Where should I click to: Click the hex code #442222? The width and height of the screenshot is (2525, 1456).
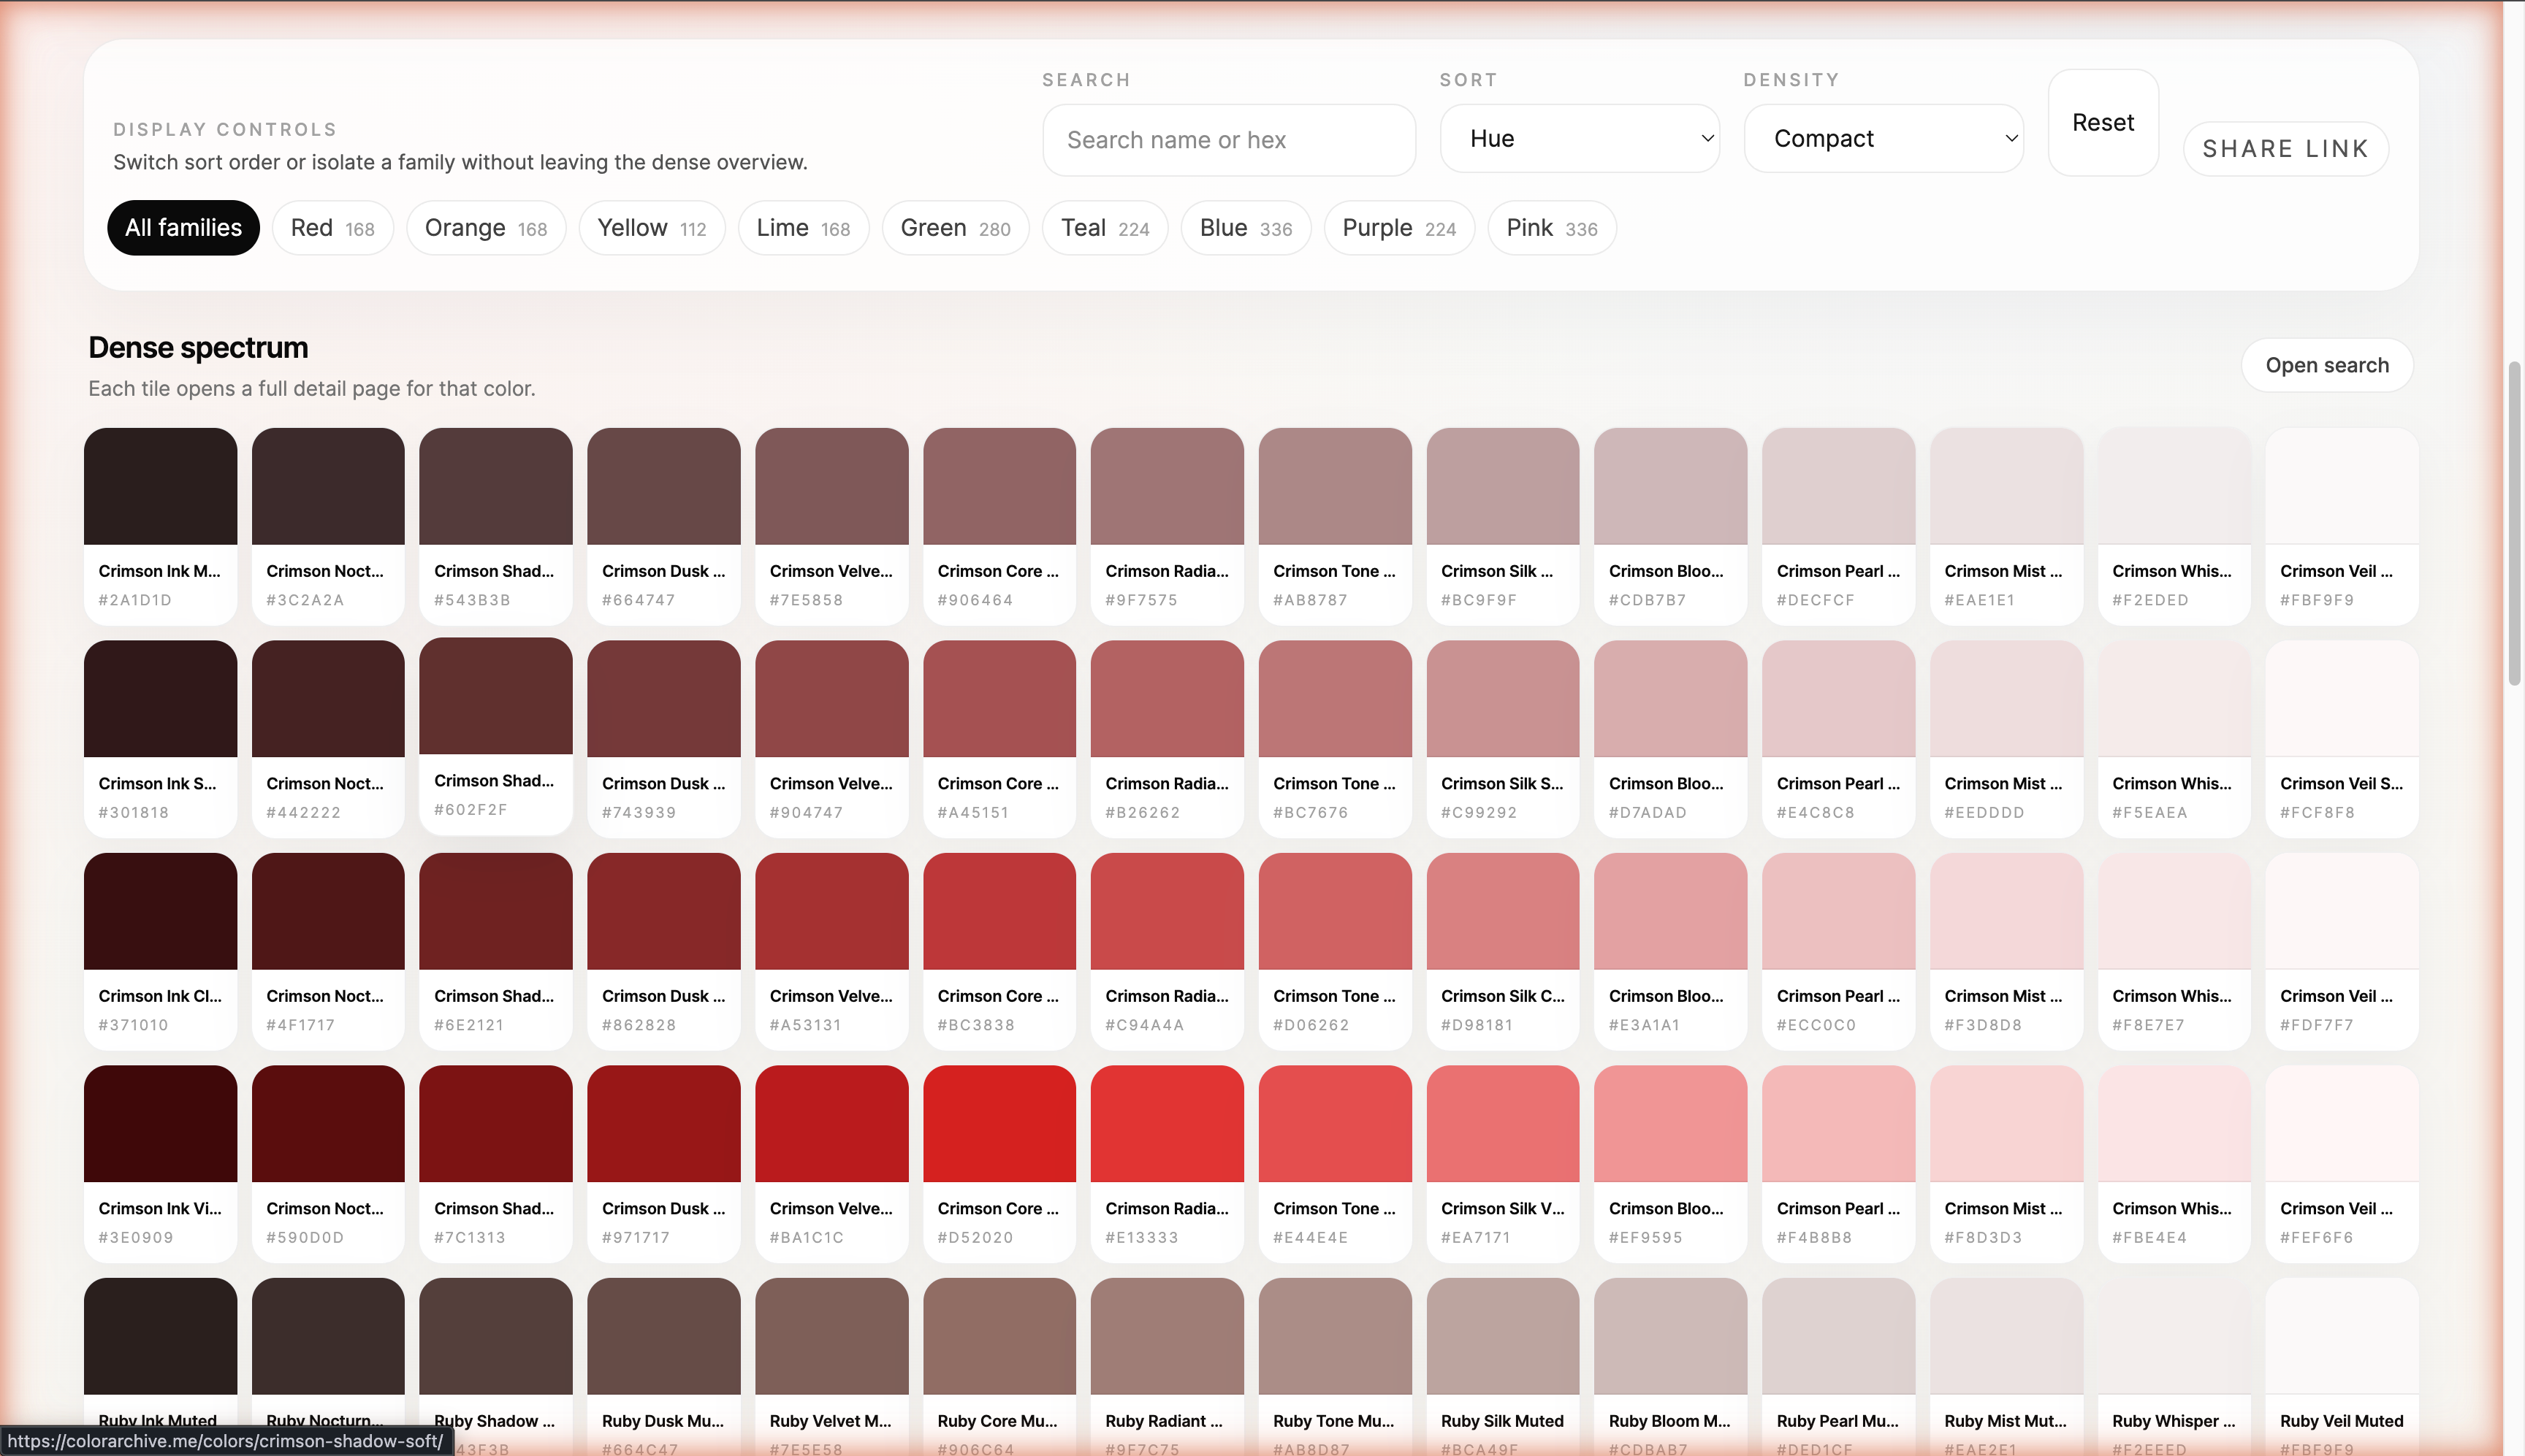pyautogui.click(x=303, y=812)
